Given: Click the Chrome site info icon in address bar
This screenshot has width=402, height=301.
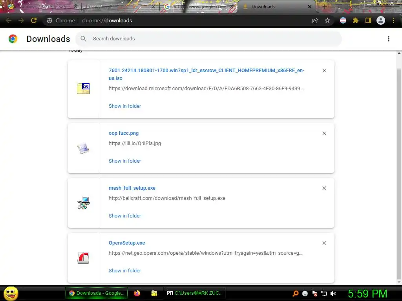Looking at the screenshot, I should pos(49,20).
